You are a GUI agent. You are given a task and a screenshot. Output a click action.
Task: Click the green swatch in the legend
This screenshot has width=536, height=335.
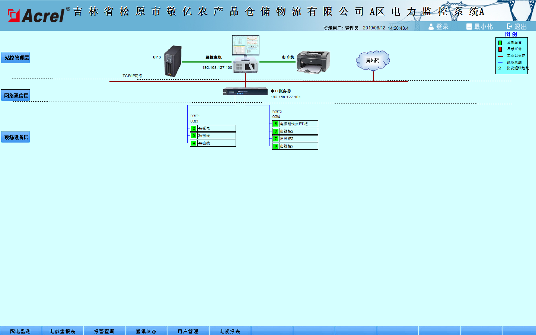point(500,43)
